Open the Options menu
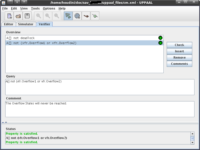200x150 pixels. tap(49, 9)
